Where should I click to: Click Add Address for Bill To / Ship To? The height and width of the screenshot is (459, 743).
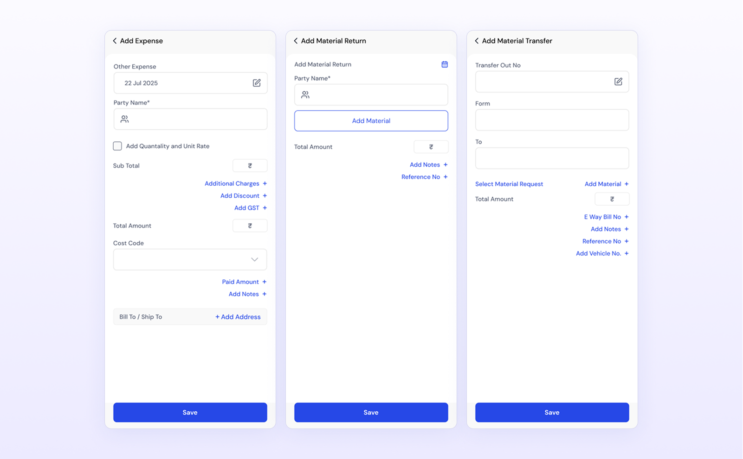(238, 316)
